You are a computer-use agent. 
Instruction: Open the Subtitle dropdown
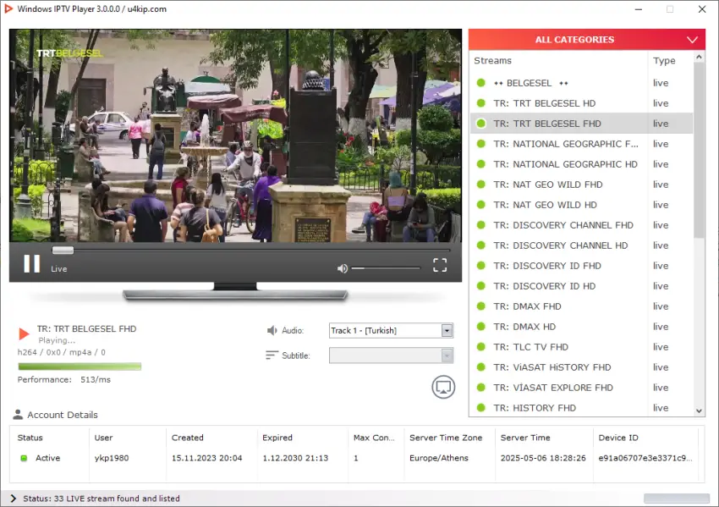391,355
